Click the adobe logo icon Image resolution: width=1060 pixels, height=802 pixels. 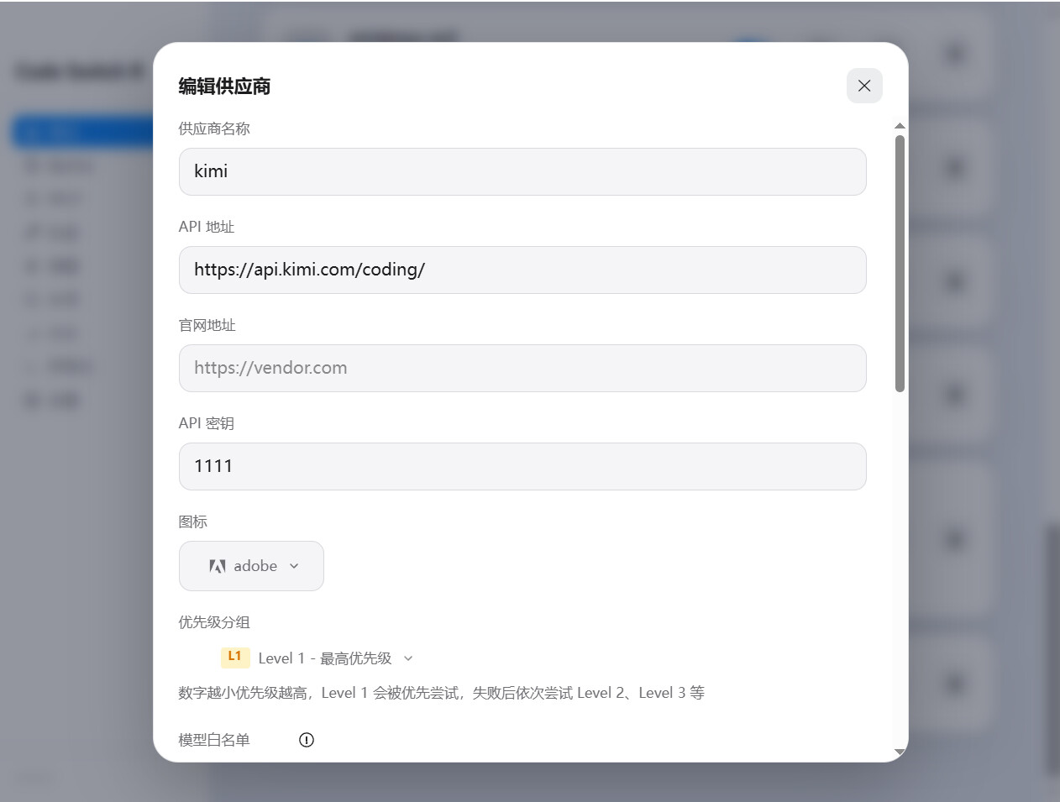click(x=218, y=566)
